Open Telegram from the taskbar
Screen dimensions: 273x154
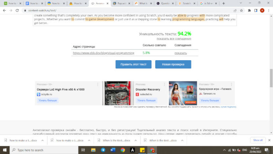[x=103, y=150]
